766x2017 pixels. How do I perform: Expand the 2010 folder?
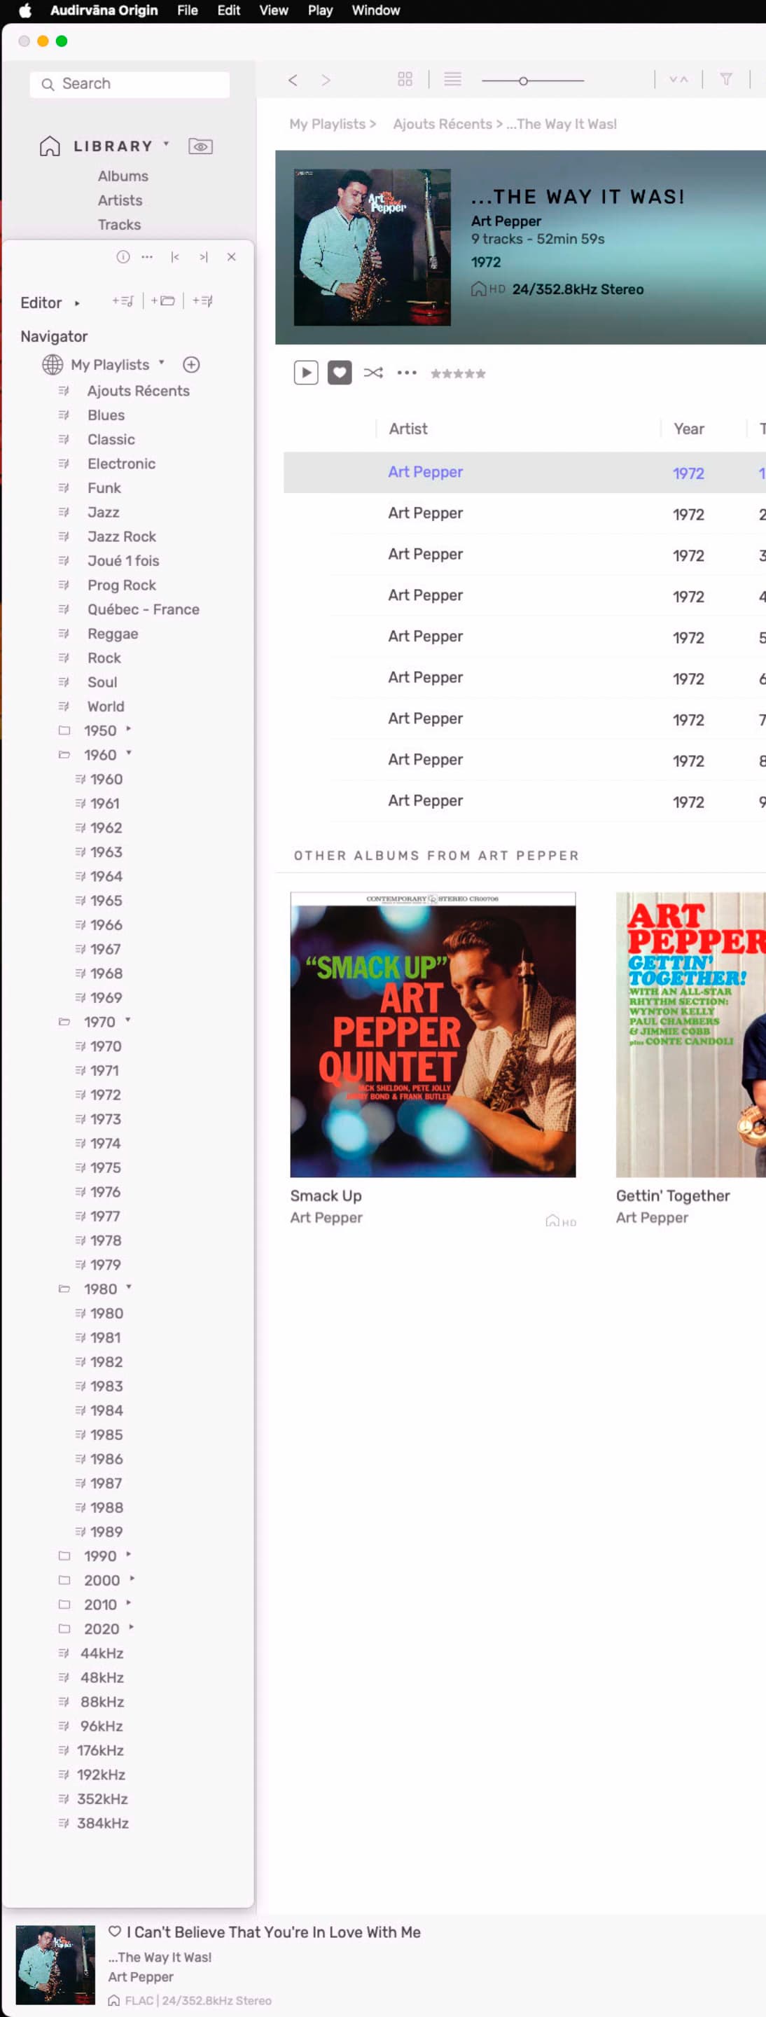(128, 1603)
